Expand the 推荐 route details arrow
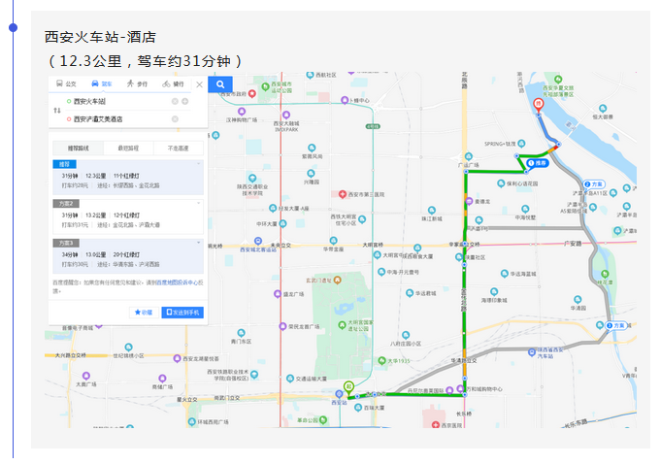This screenshot has height=464, width=660. pos(199,164)
